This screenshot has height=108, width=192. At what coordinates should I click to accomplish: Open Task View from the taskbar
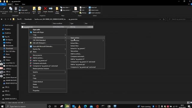(55, 106)
